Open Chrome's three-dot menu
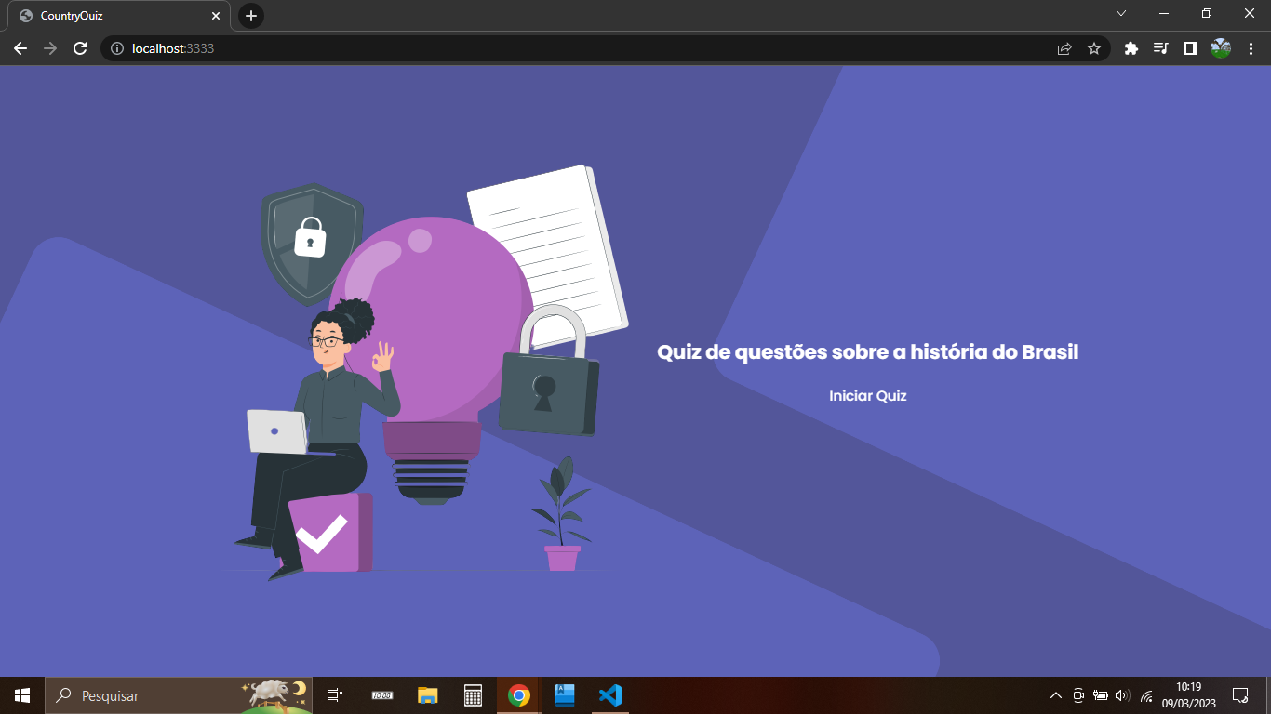 pos(1250,48)
